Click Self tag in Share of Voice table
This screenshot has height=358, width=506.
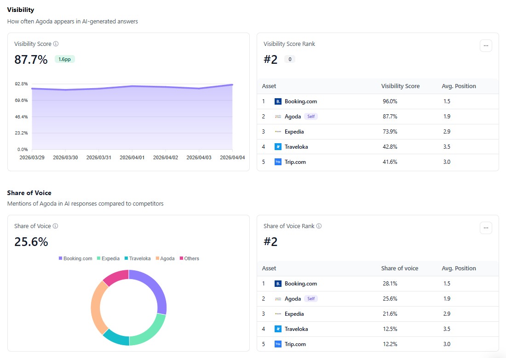pyautogui.click(x=311, y=299)
